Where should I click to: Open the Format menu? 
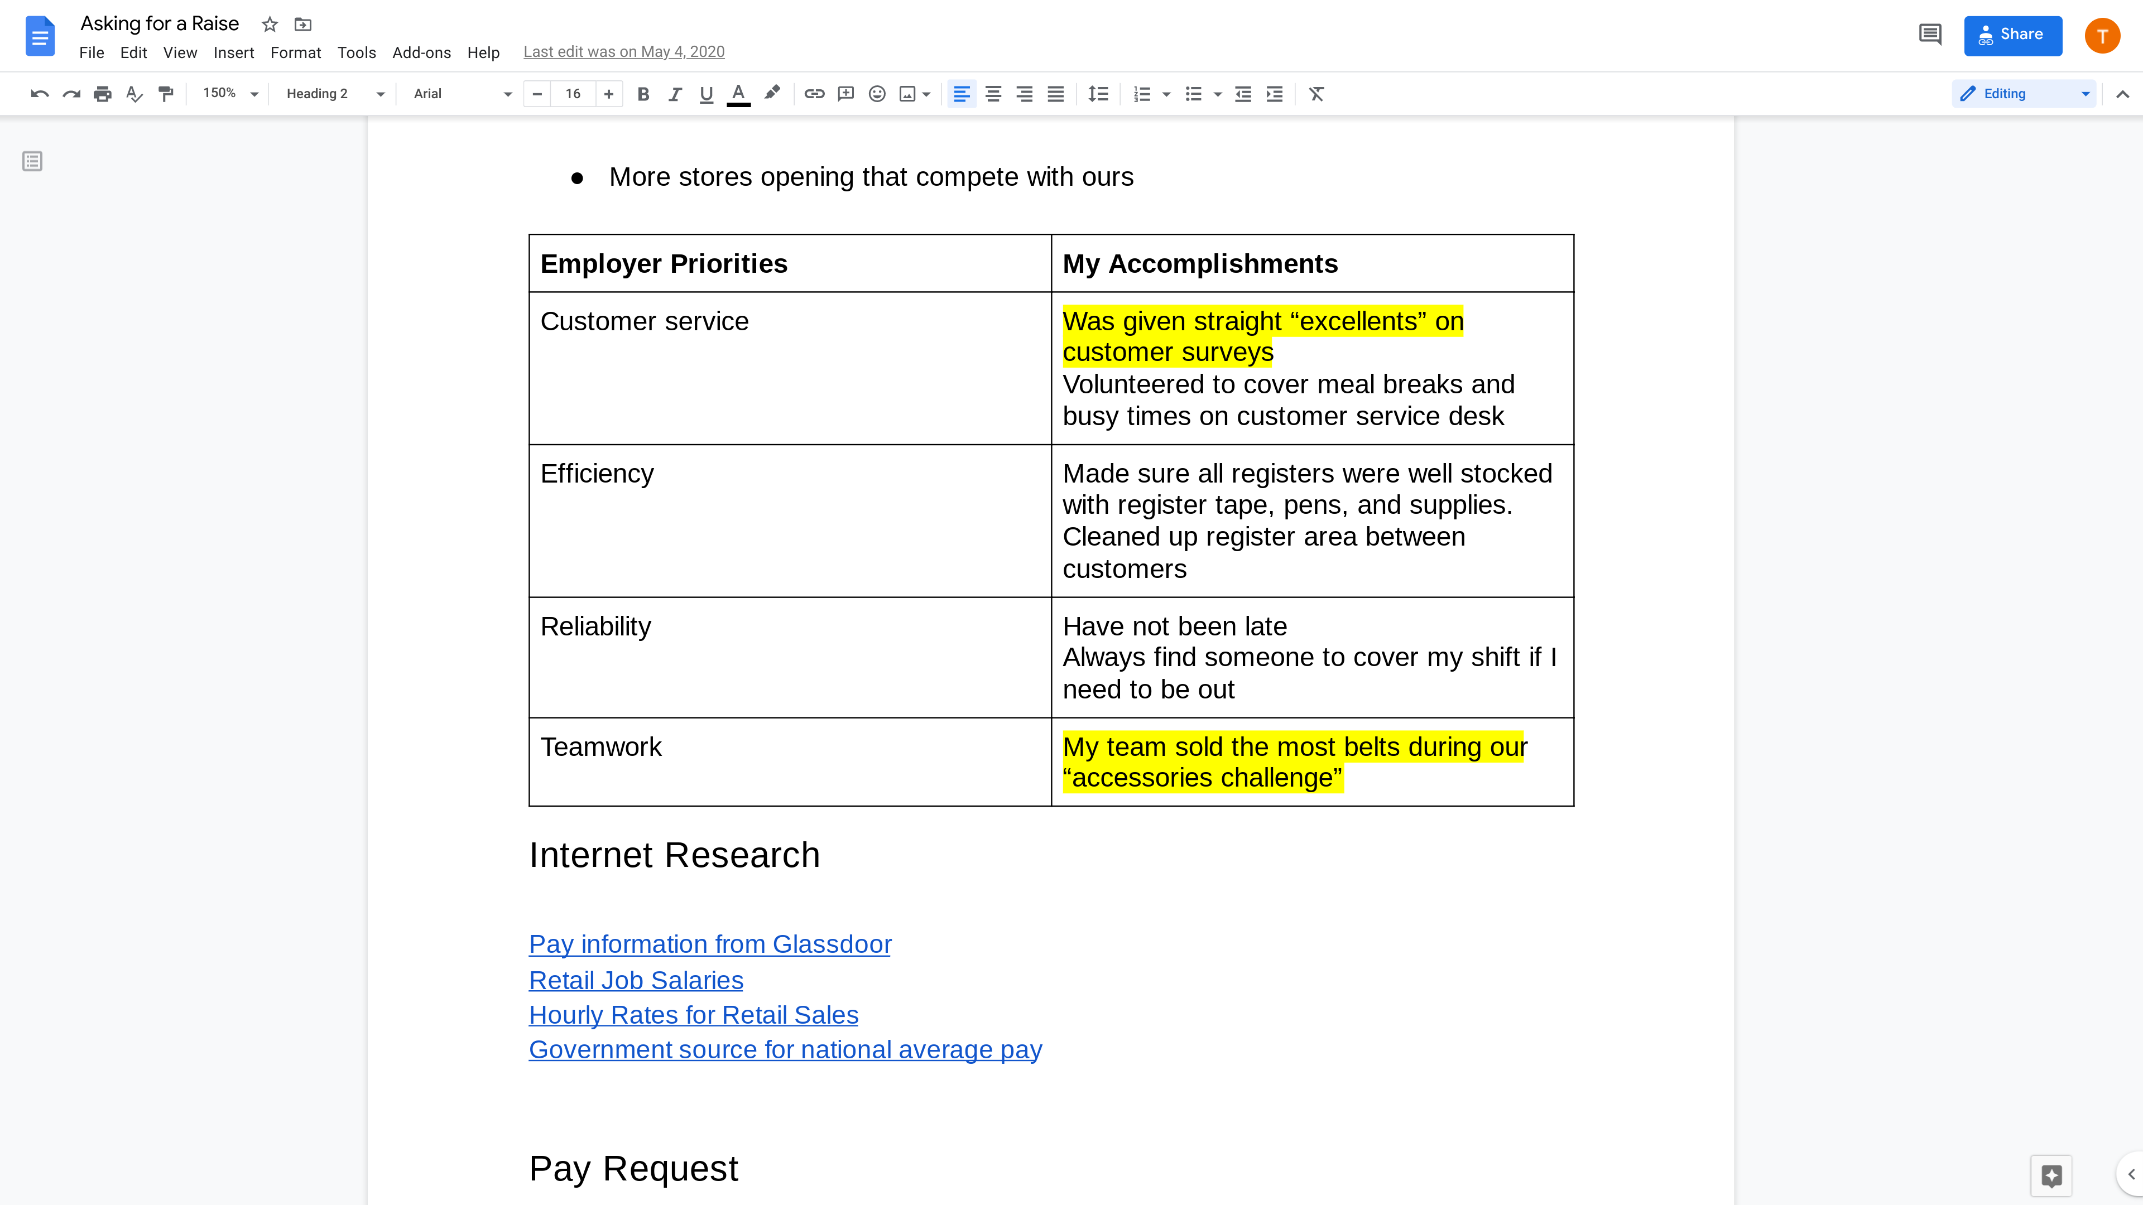[x=295, y=52]
